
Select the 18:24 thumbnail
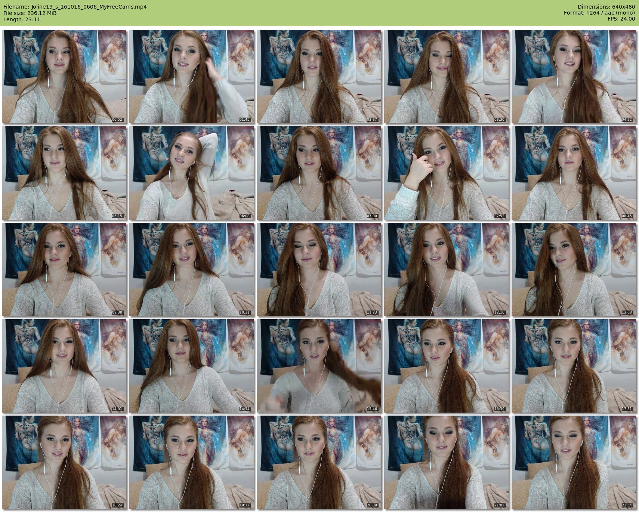pyautogui.click(x=64, y=462)
